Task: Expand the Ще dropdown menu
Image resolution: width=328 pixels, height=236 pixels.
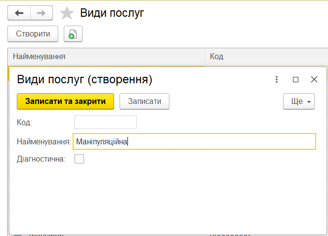Action: [299, 101]
